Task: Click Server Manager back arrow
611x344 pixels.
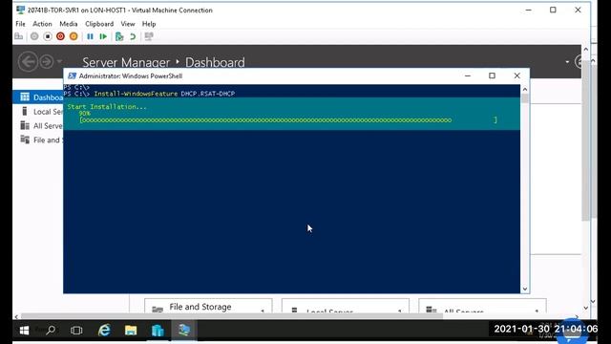Action: 28,61
